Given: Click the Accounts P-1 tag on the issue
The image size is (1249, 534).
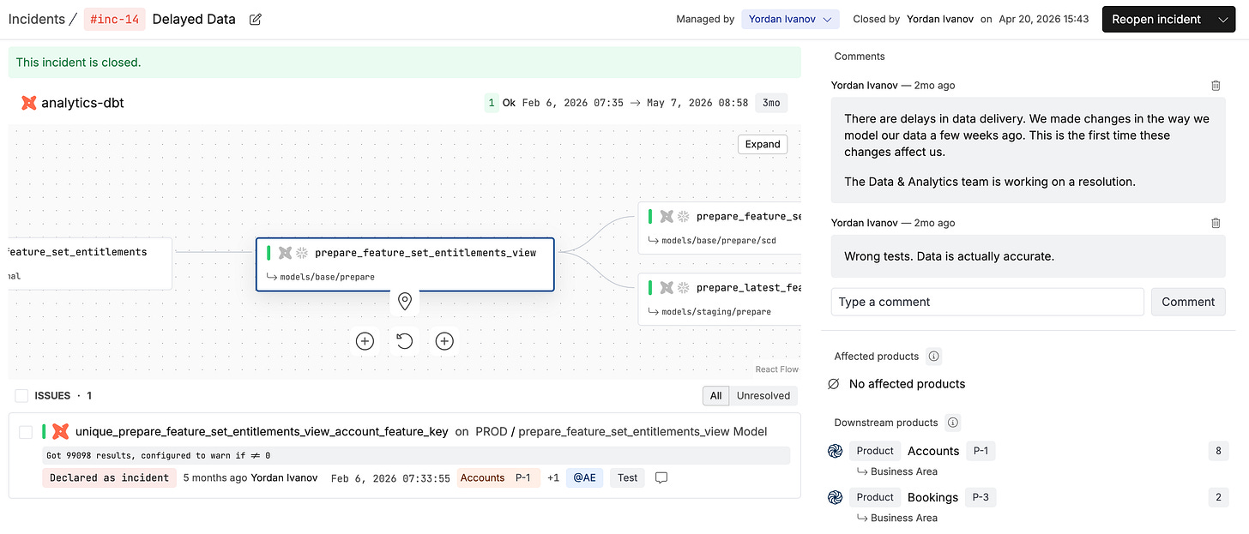Looking at the screenshot, I should pyautogui.click(x=499, y=477).
